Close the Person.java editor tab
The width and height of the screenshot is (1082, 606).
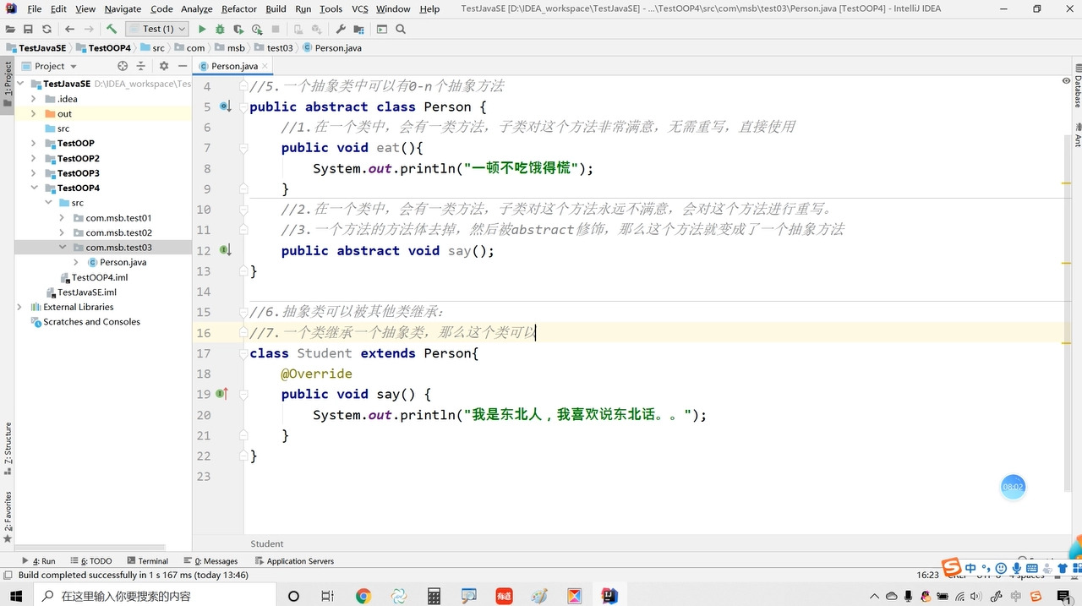pos(265,65)
